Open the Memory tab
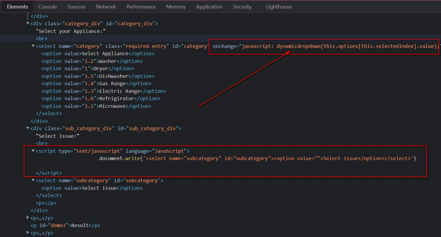 (x=176, y=7)
